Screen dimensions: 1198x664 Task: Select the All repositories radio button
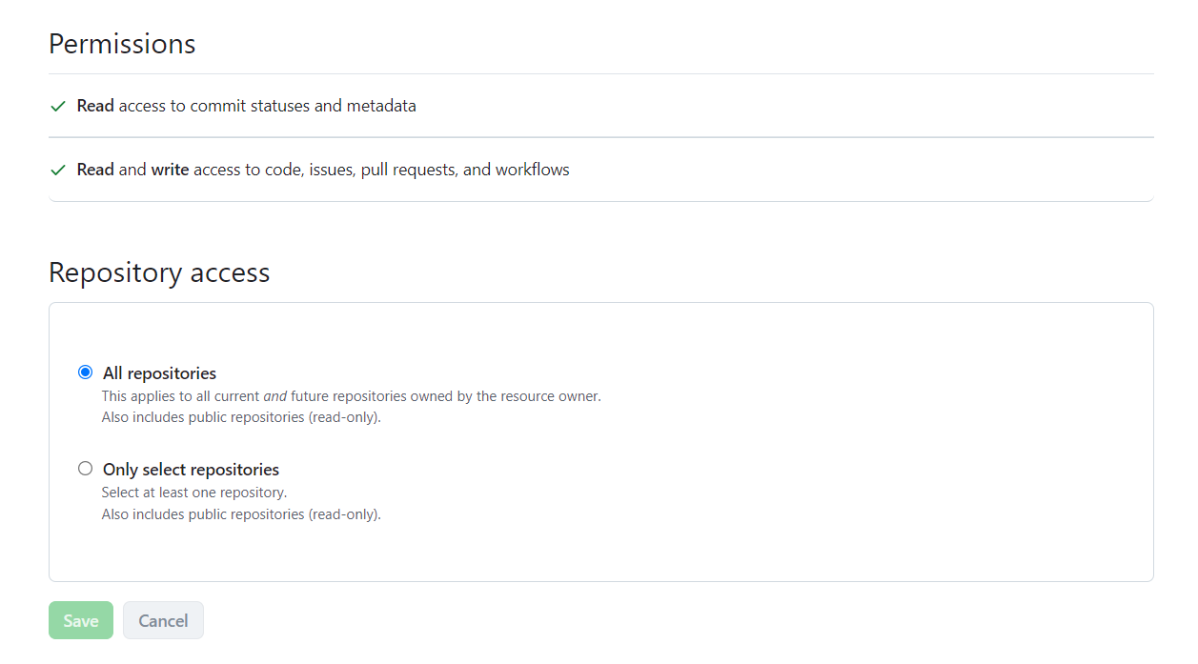click(x=86, y=372)
